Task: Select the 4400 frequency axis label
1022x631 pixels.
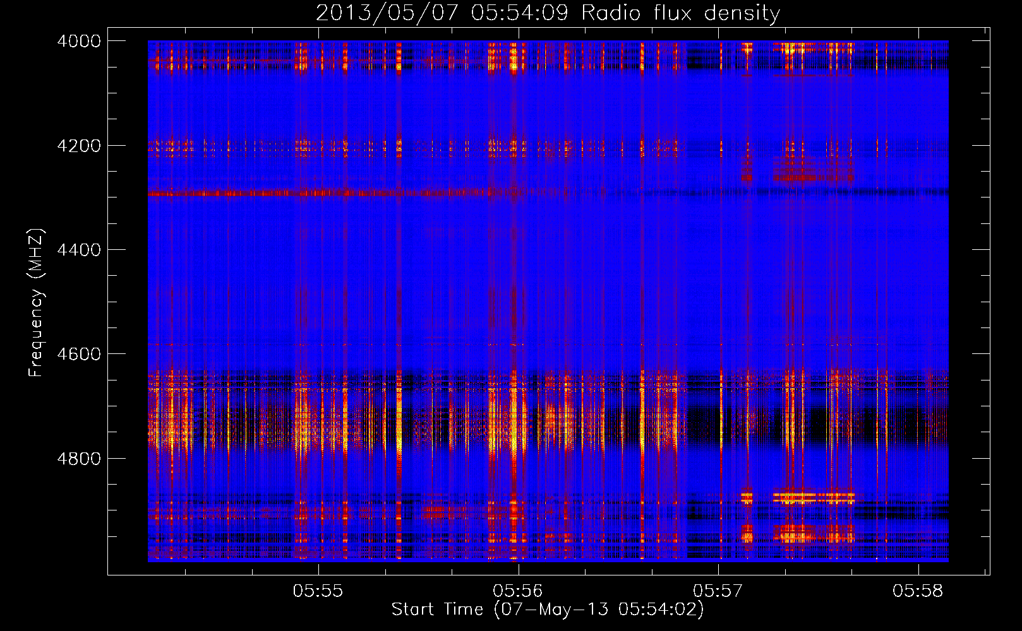Action: (x=79, y=250)
